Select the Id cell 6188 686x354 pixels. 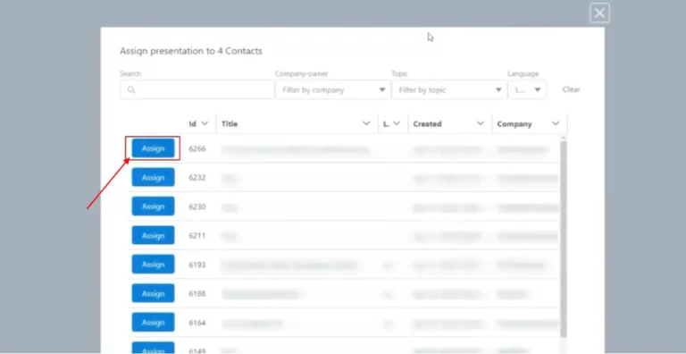pos(197,294)
